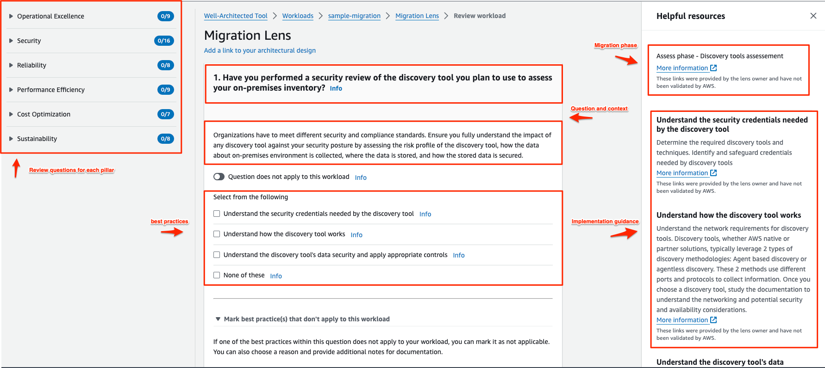Viewport: 825px width, 368px height.
Task: Click 'Add a link to your architectural design'
Action: coord(260,50)
